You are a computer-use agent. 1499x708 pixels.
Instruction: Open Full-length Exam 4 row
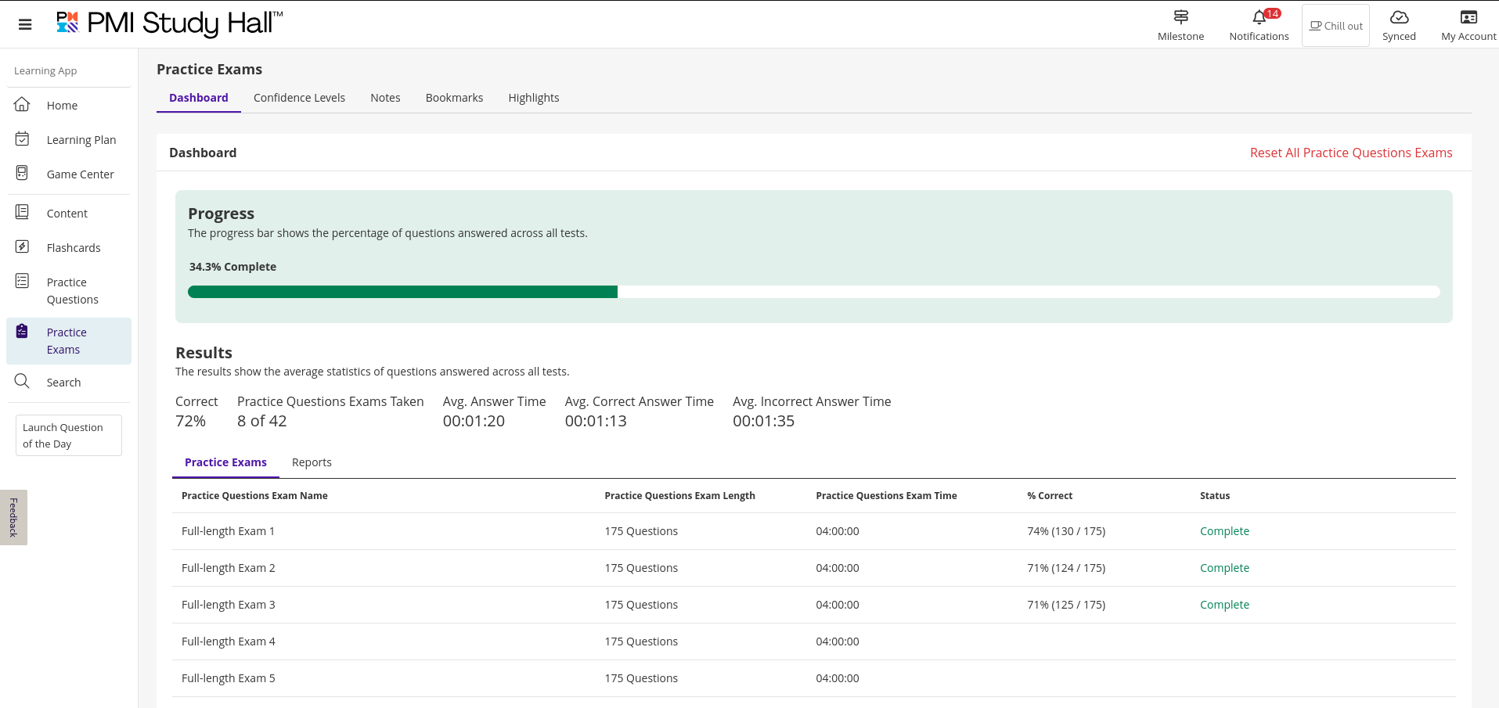click(229, 642)
